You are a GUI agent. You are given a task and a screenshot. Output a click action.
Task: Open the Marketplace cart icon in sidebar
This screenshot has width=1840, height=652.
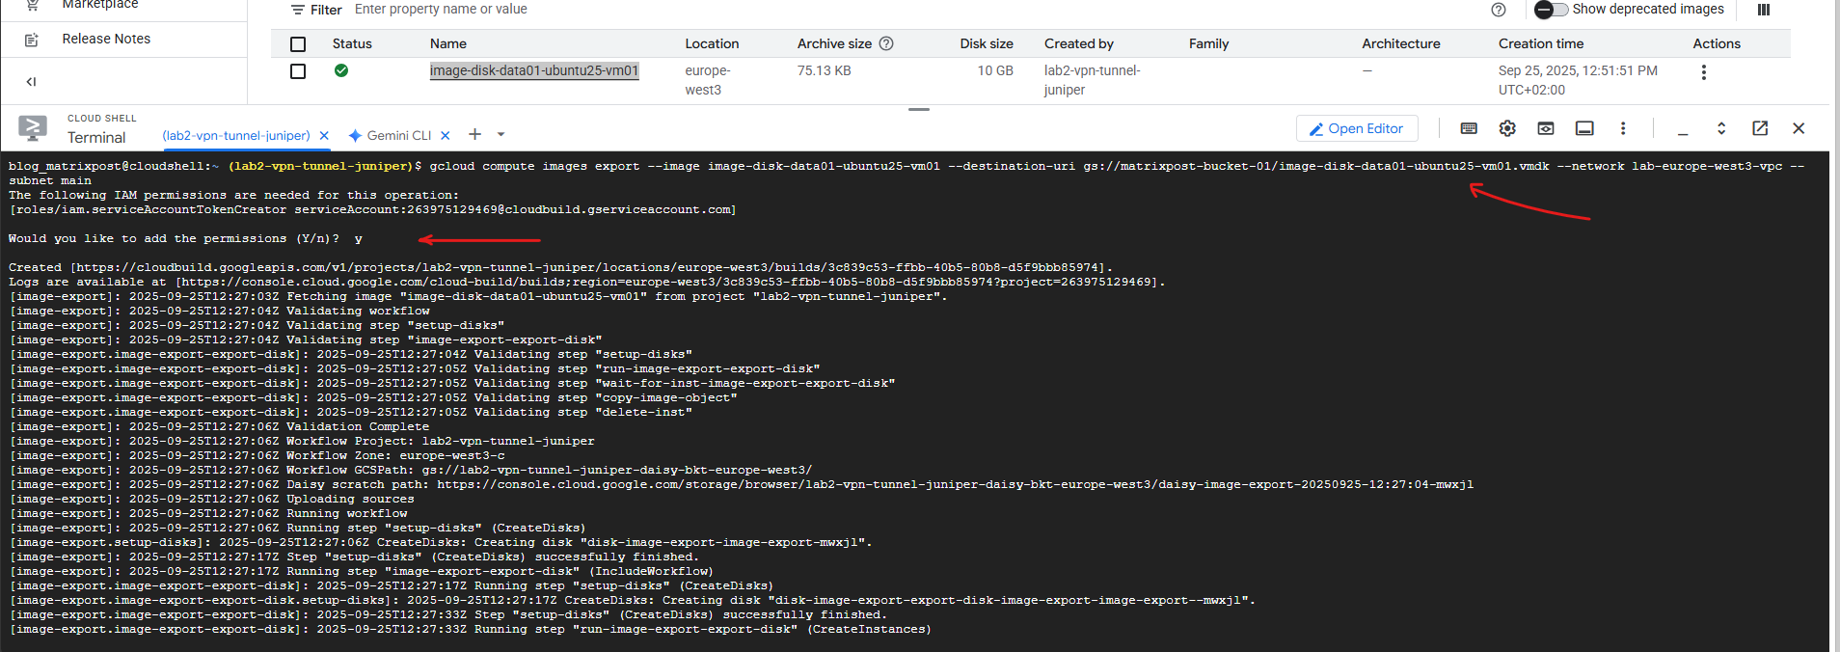(x=32, y=4)
